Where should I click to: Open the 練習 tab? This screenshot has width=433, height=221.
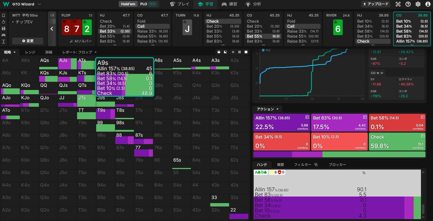pos(229,4)
